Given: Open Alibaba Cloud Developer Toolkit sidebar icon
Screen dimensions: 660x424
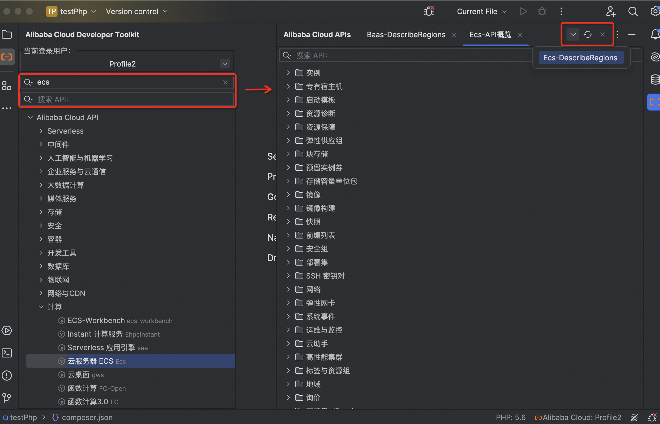Looking at the screenshot, I should pyautogui.click(x=7, y=57).
